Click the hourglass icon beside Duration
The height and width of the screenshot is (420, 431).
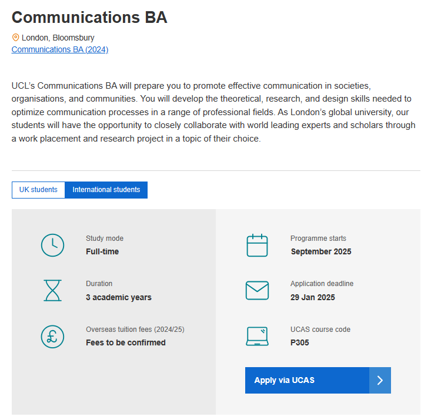click(52, 291)
